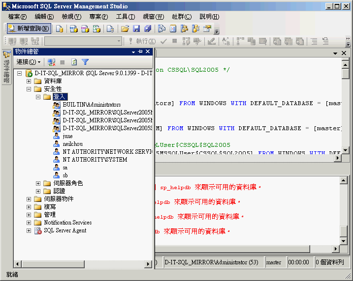Click the Save All icon
The image size is (353, 281).
coord(148,28)
